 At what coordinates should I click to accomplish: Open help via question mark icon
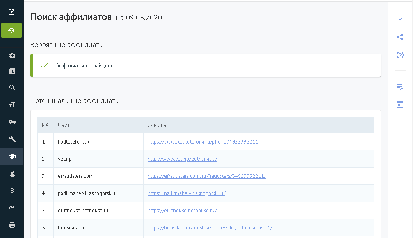400,55
